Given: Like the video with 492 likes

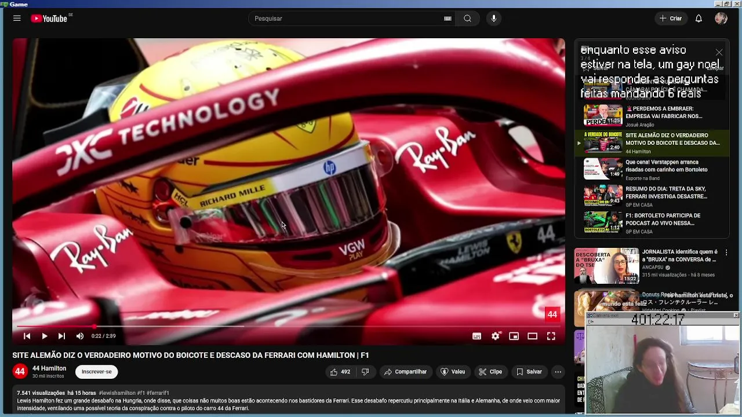Looking at the screenshot, I should coord(340,372).
